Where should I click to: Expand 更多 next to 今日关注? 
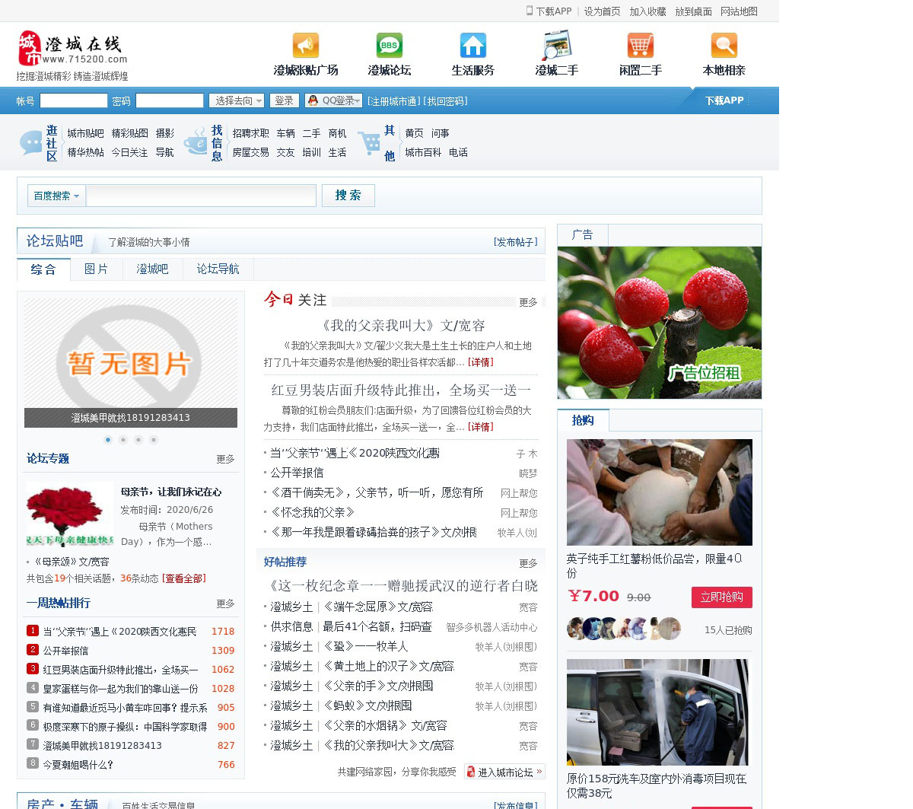tap(528, 302)
